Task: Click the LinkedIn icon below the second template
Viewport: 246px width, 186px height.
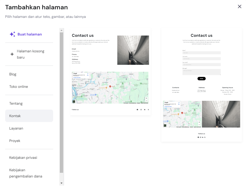Action: coord(202,137)
